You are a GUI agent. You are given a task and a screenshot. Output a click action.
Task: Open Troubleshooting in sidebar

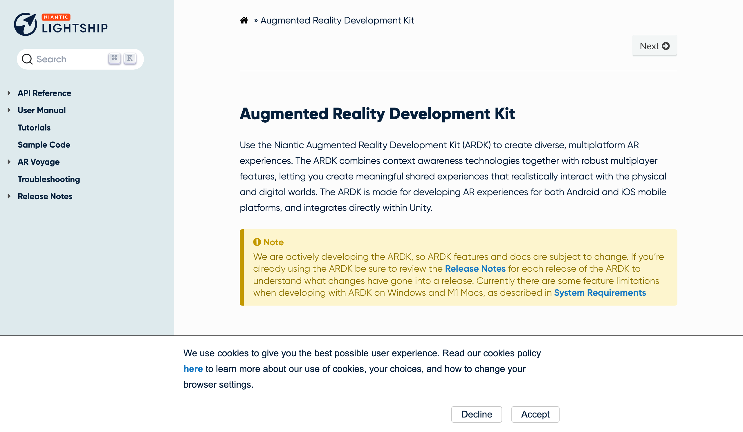[x=49, y=179]
